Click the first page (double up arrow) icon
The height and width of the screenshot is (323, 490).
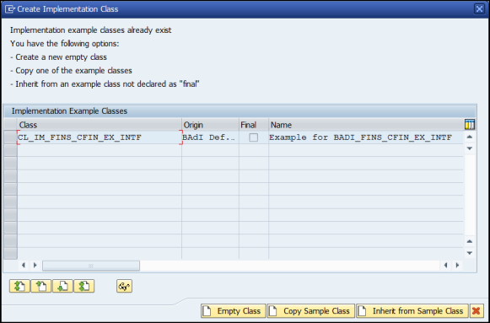coord(19,286)
